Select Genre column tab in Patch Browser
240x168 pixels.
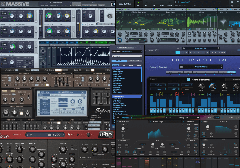(x=131, y=65)
